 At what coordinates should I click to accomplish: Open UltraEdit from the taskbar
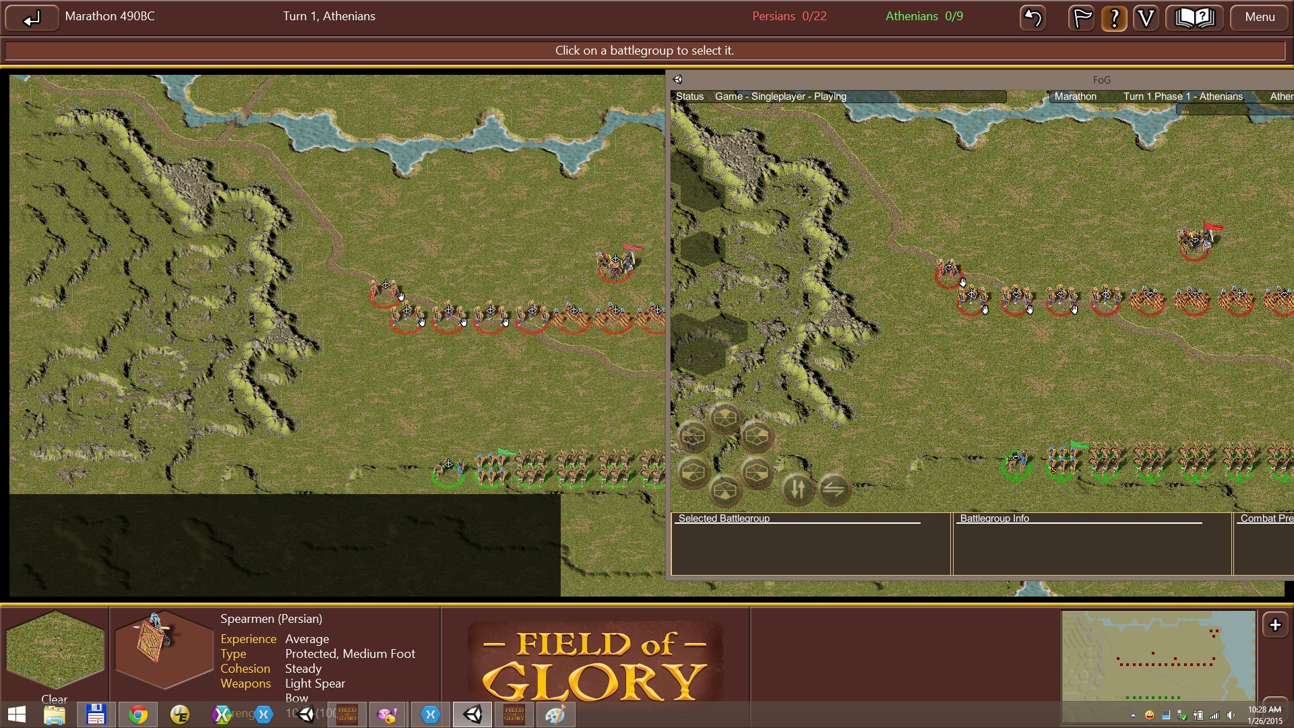[x=180, y=715]
